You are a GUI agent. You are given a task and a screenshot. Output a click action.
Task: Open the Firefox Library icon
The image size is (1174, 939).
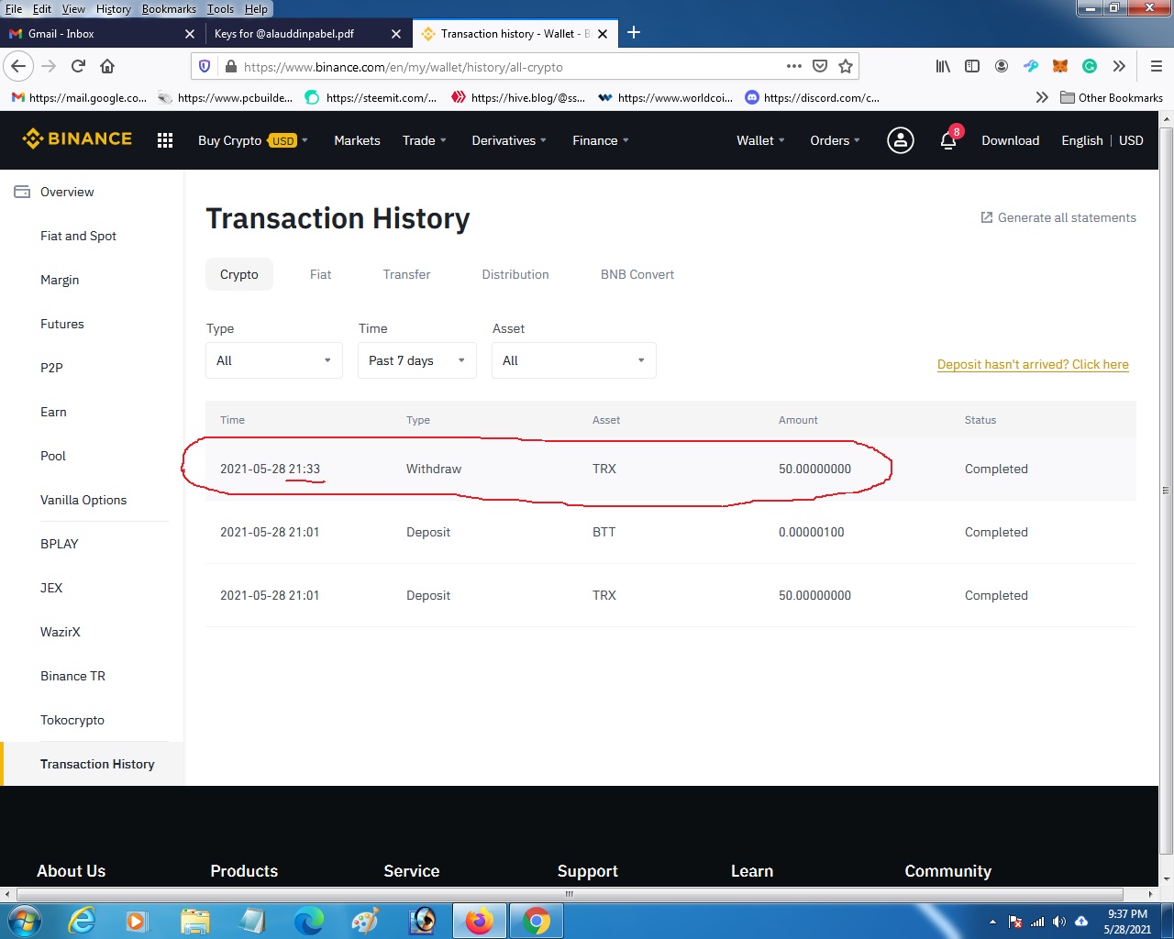pos(943,66)
